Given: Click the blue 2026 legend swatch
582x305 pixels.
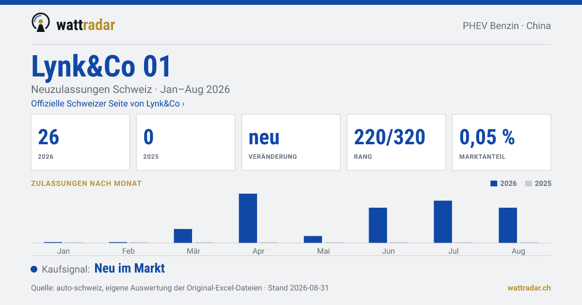Looking at the screenshot, I should (x=494, y=183).
